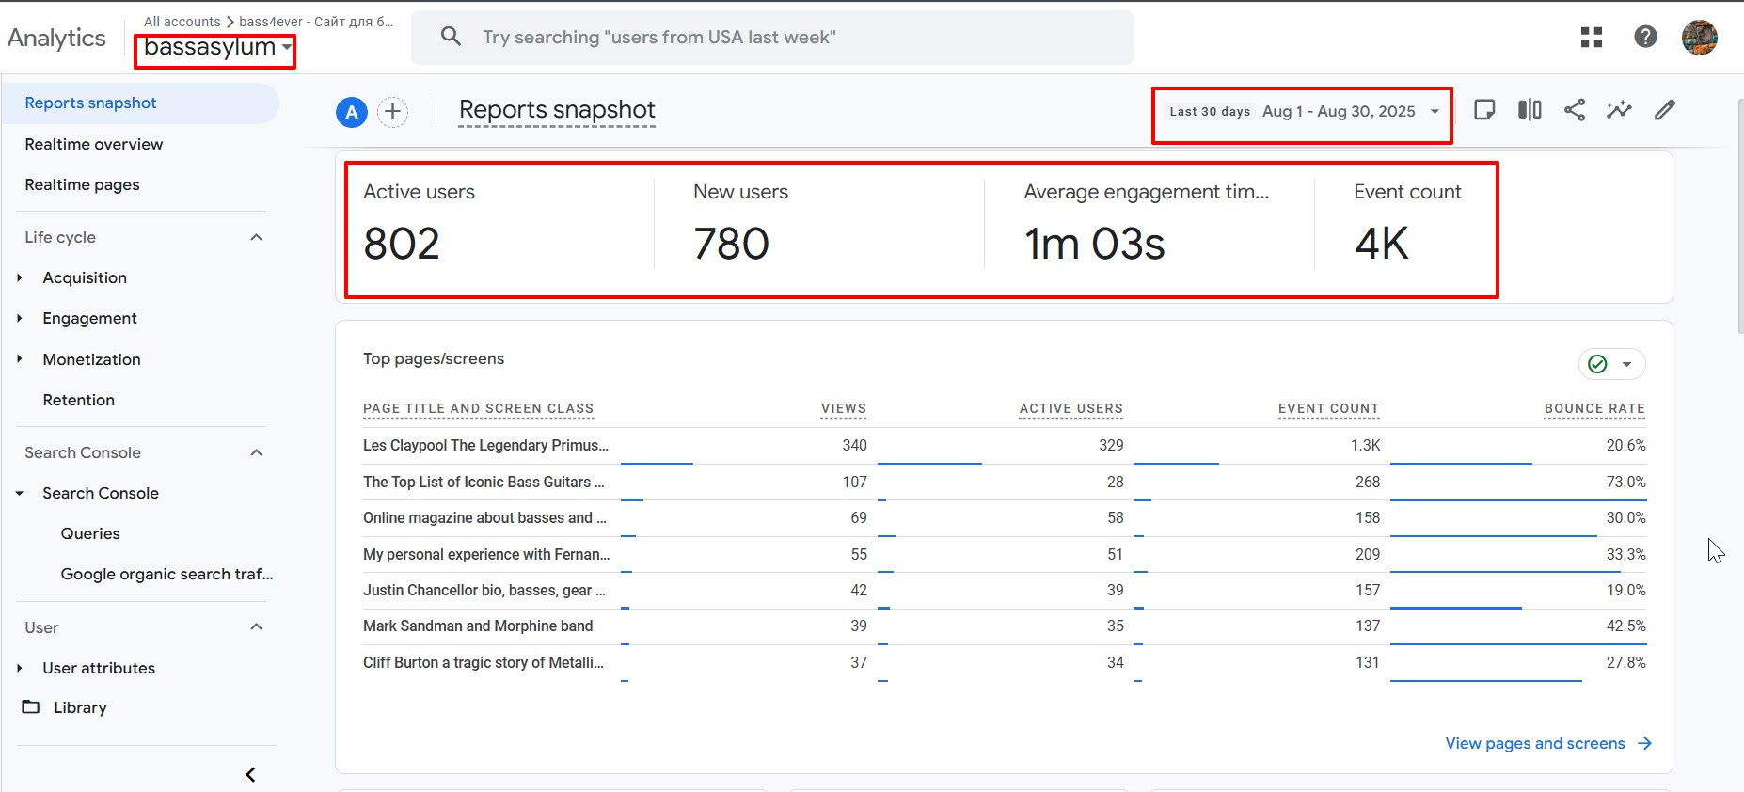Click the Share this report icon

[1574, 110]
